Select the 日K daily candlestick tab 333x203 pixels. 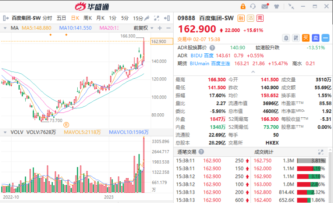[75, 18]
